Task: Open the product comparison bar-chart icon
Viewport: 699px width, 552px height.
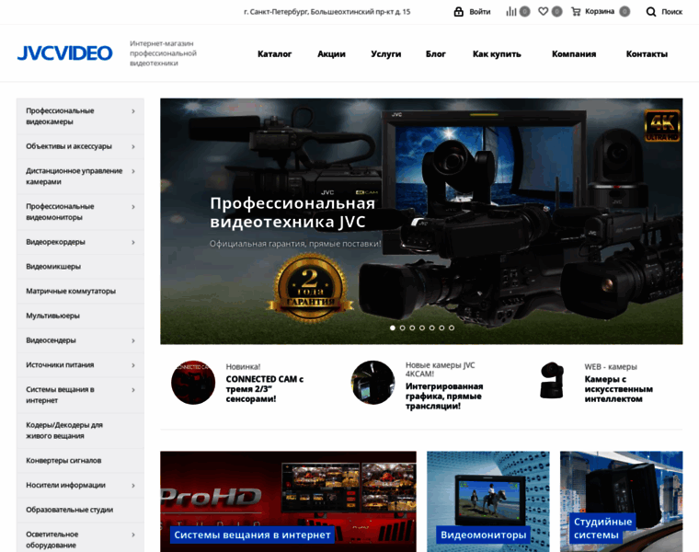Action: tap(511, 12)
